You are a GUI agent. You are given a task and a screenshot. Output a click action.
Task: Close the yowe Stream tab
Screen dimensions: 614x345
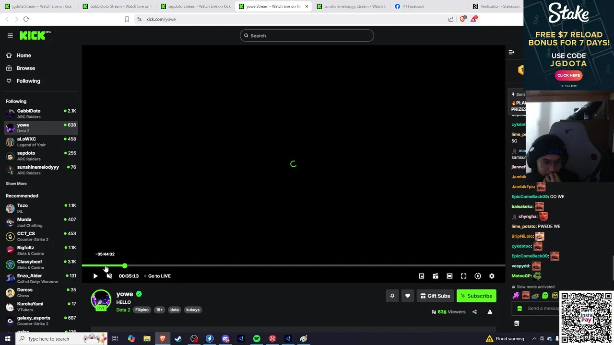(x=306, y=6)
